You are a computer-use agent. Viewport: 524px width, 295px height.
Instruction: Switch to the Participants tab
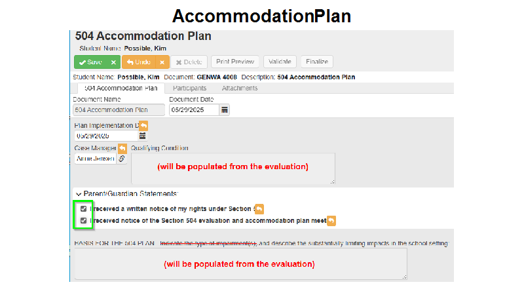189,88
